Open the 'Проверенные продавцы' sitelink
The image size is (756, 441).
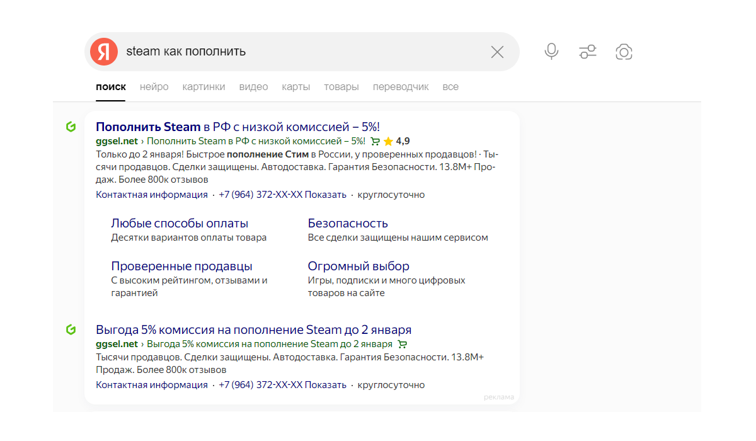[181, 266]
